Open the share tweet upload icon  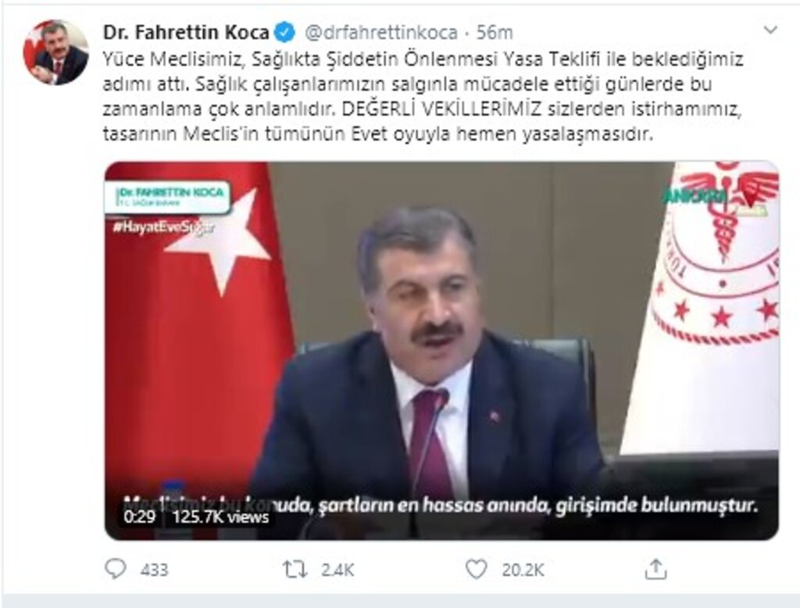click(655, 569)
